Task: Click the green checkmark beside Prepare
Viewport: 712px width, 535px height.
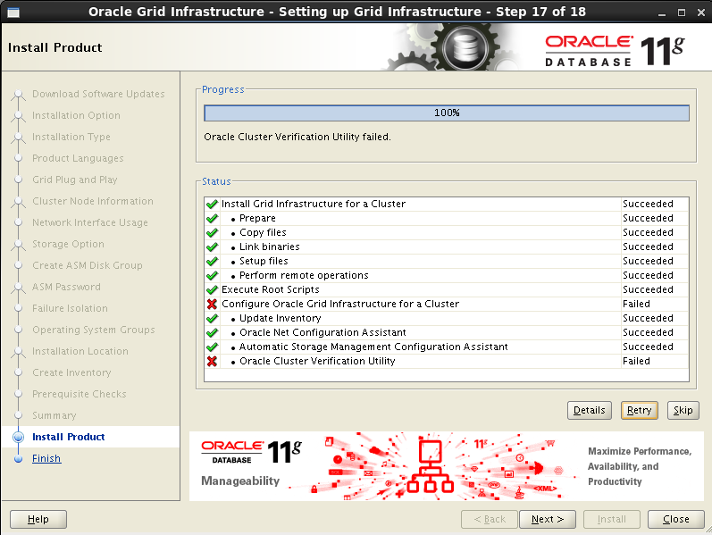Action: 212,219
